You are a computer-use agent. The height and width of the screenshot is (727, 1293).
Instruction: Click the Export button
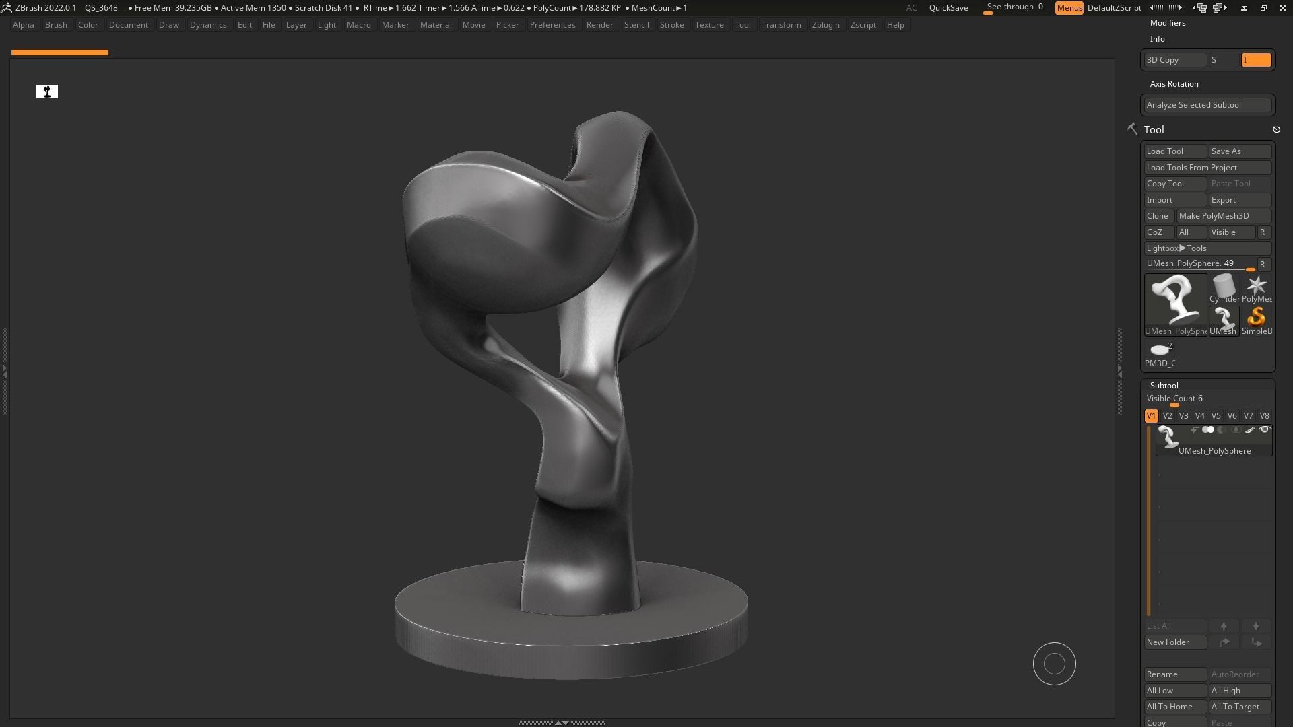1240,200
